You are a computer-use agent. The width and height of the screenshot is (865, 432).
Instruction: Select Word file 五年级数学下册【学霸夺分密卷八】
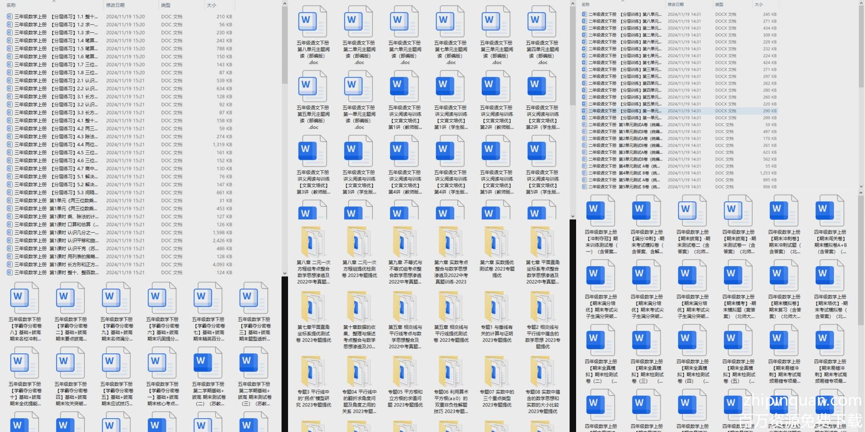[x=25, y=298]
